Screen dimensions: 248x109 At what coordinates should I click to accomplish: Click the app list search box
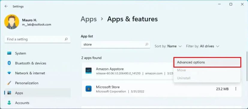click(x=115, y=44)
